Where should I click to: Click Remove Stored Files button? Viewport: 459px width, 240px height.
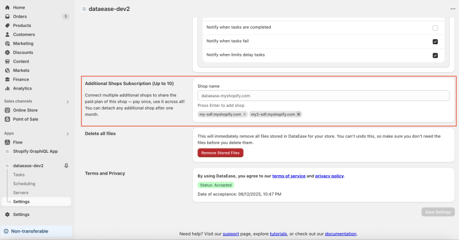[220, 153]
